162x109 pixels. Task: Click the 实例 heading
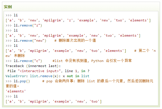coord(8,7)
